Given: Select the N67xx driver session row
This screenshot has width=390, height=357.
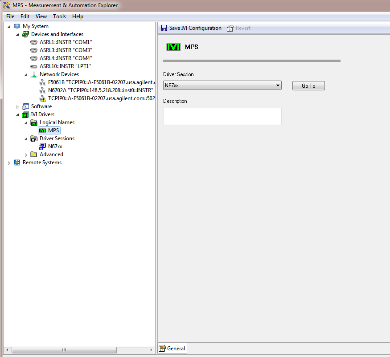Looking at the screenshot, I should [x=55, y=146].
